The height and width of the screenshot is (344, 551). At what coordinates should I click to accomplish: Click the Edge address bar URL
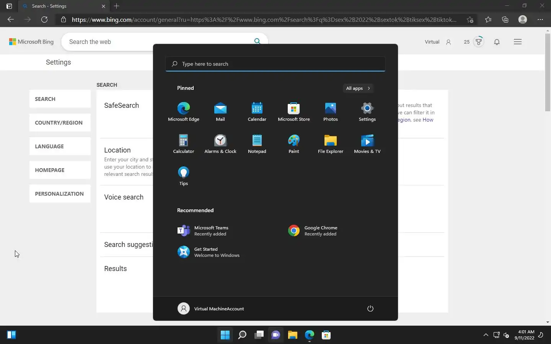264,19
